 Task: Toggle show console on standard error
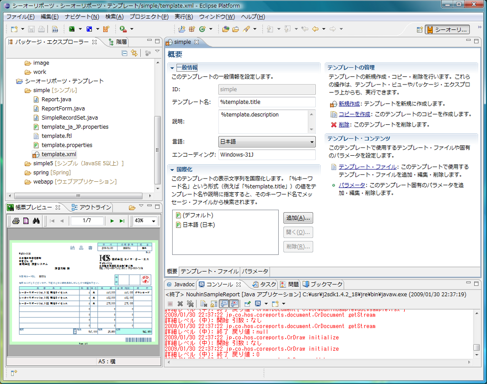coord(234,304)
